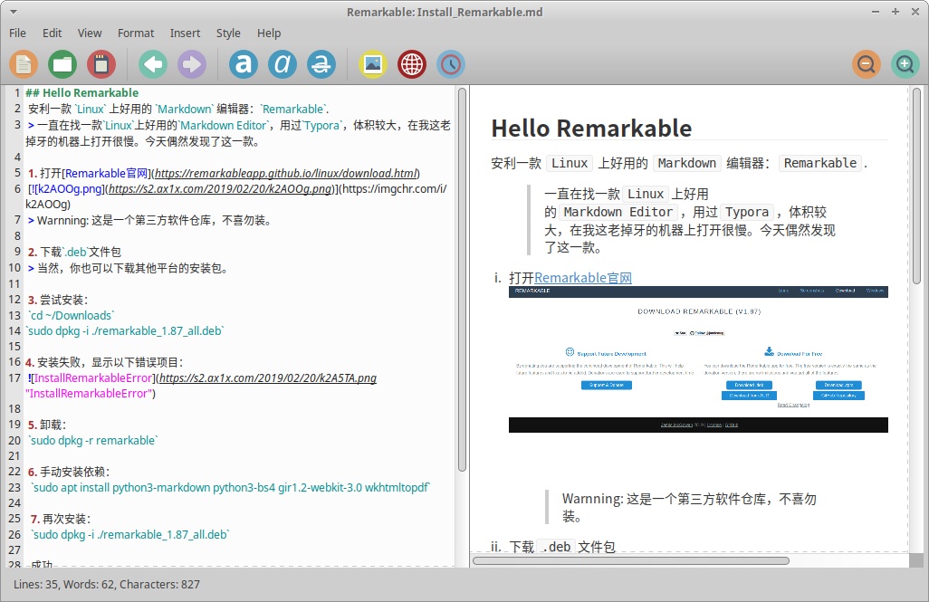
Task: Click the 'sudo apt install python3-markdown' line
Action: click(x=230, y=488)
